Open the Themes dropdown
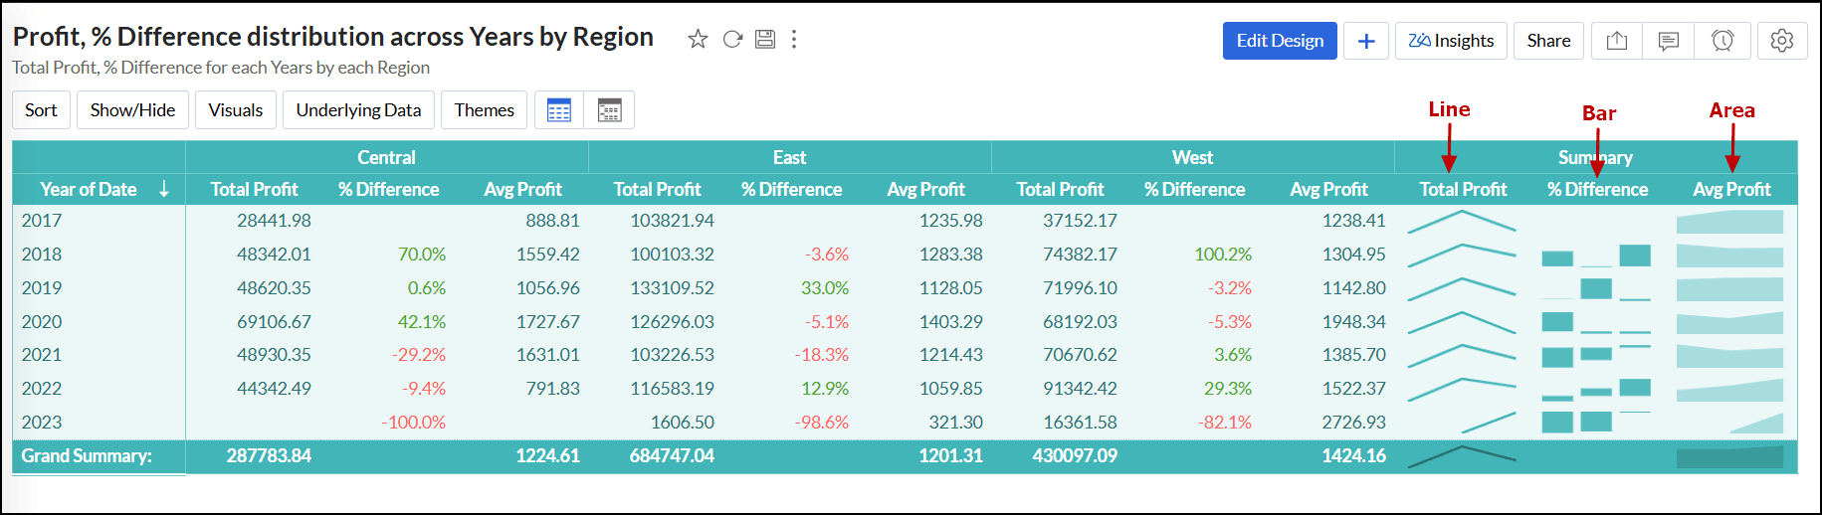 (x=484, y=110)
